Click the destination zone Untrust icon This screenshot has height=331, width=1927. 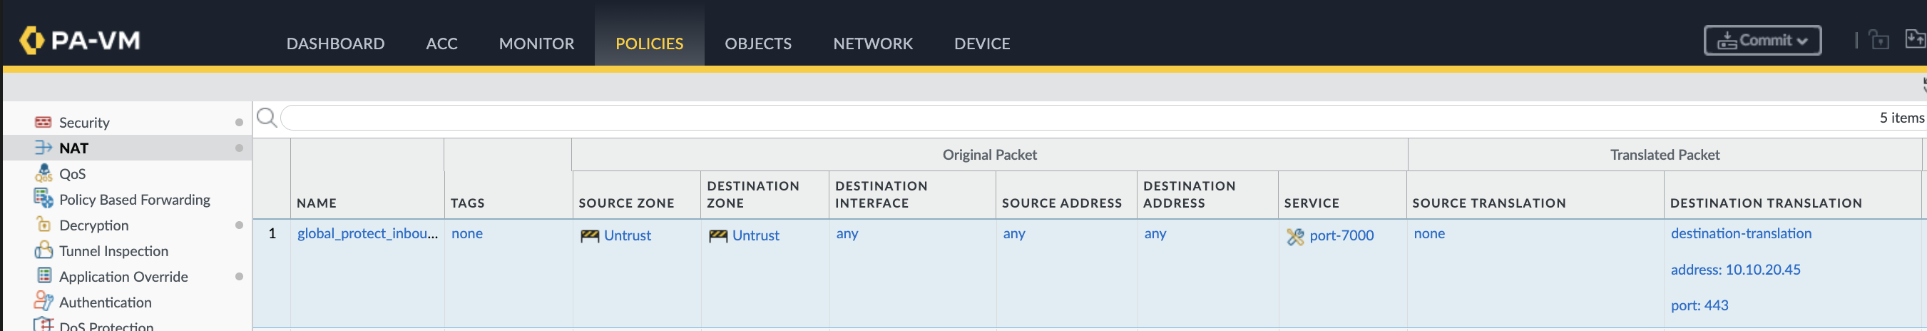point(718,236)
